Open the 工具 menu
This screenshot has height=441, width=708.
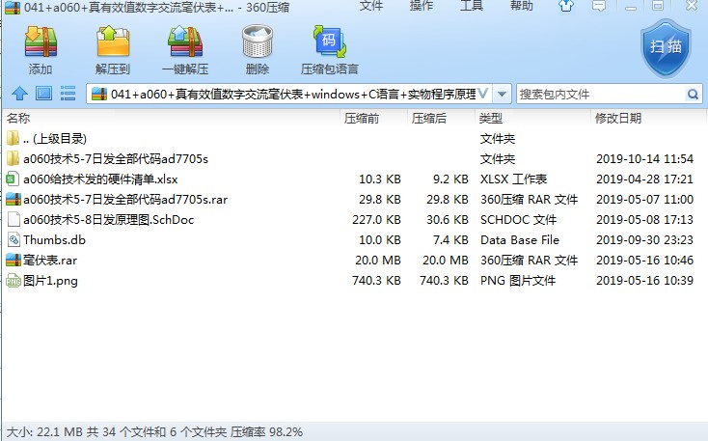[472, 6]
